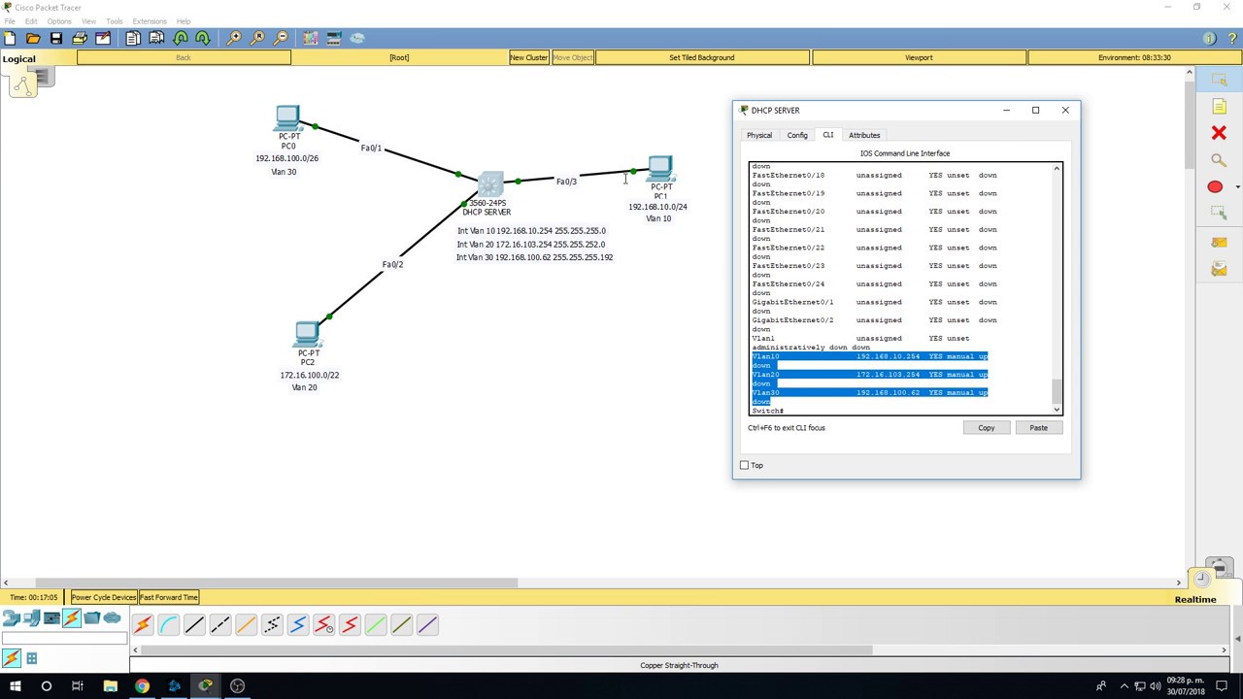
Task: Choose automatic connection type lightning icon
Action: 143,625
